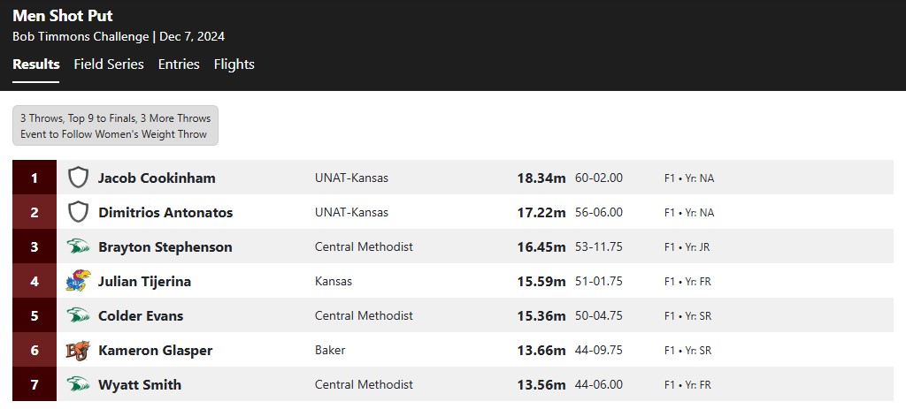Click the Kansas Jayhawk logo
This screenshot has width=906, height=409.
(78, 281)
